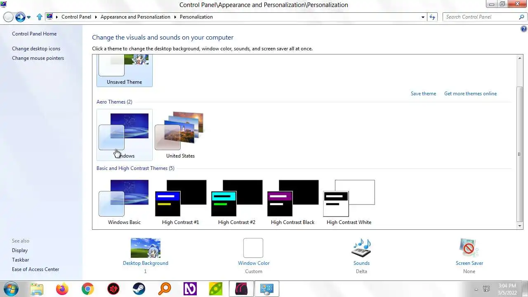Click the Save theme link
The width and height of the screenshot is (528, 297).
(x=423, y=94)
